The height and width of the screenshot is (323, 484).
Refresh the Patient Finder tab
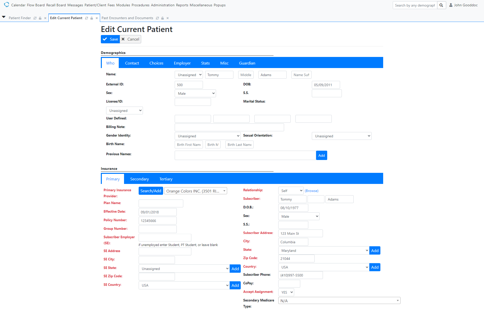[35, 18]
